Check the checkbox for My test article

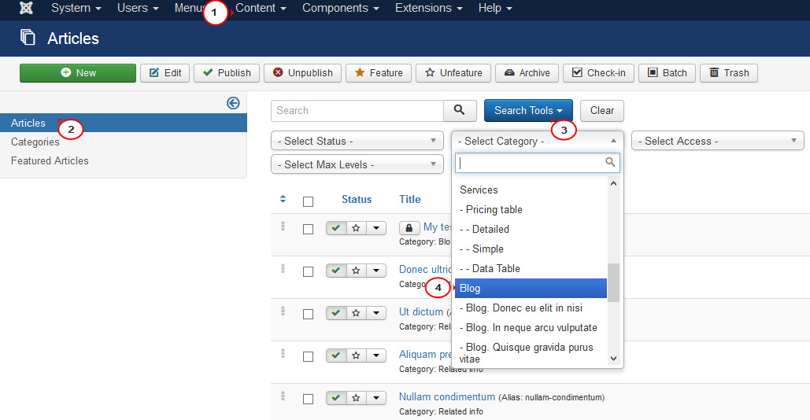click(308, 229)
